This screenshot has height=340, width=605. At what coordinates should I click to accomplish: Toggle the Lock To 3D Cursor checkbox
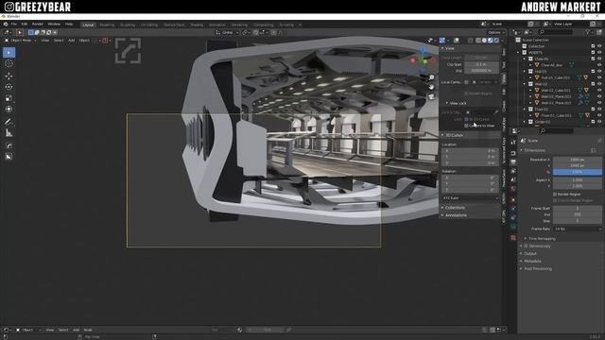pos(466,120)
